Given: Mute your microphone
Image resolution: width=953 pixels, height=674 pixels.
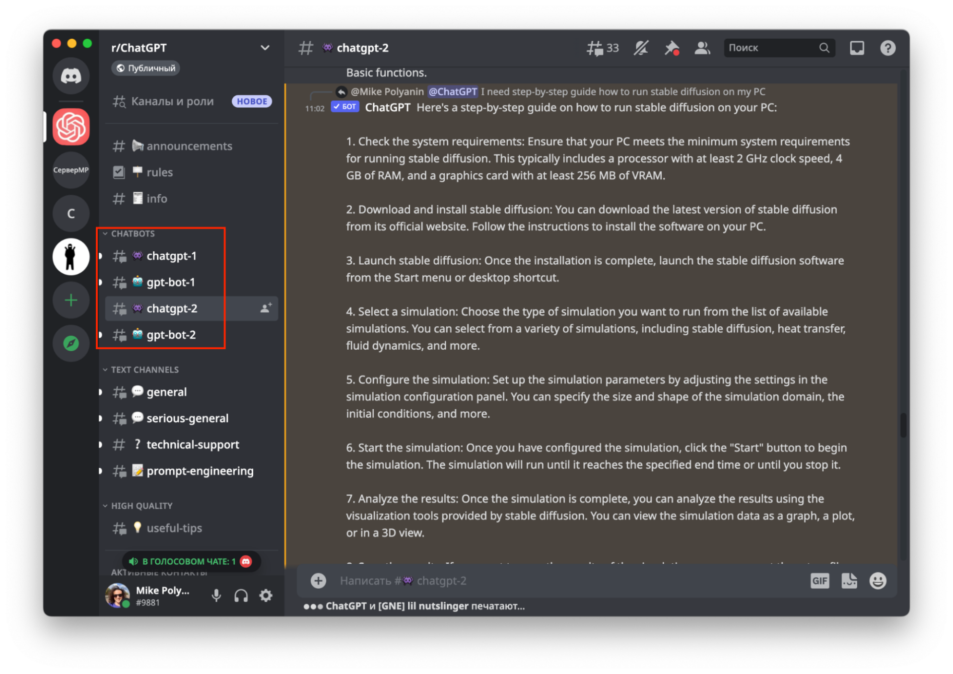Looking at the screenshot, I should [216, 596].
